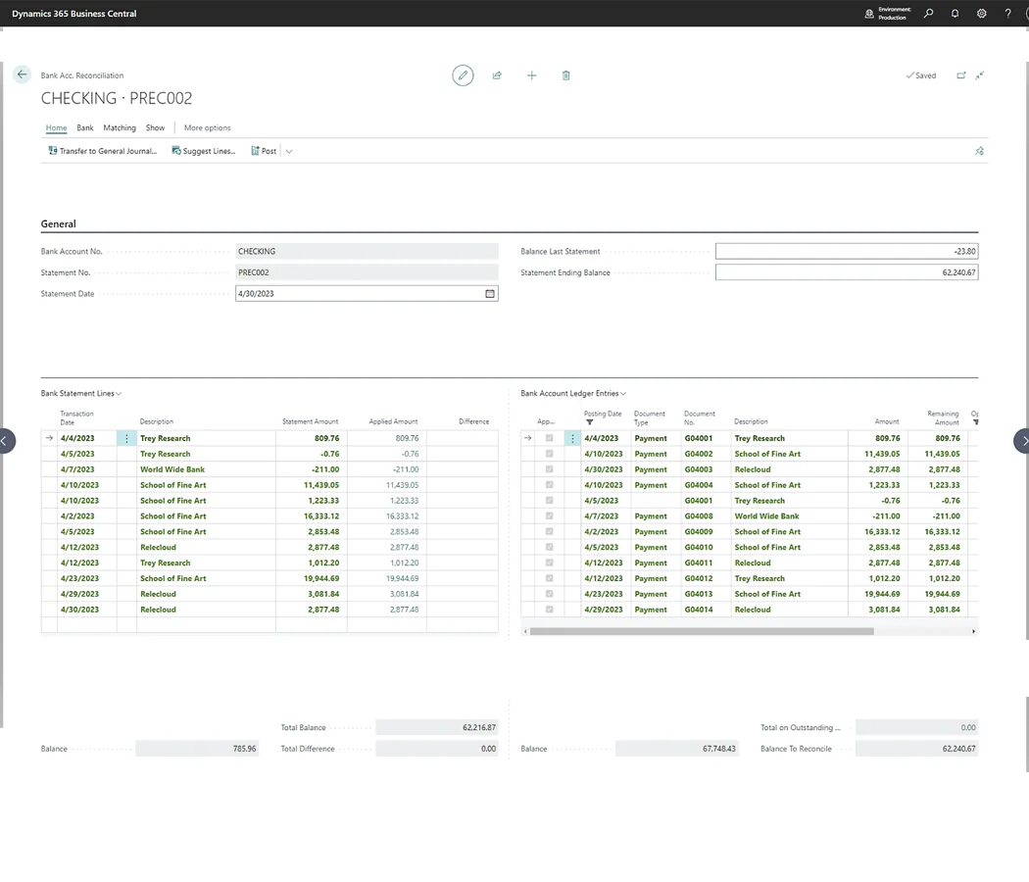1029x882 pixels.
Task: Open Dynamics 365 Business Central home link
Action: [x=74, y=13]
